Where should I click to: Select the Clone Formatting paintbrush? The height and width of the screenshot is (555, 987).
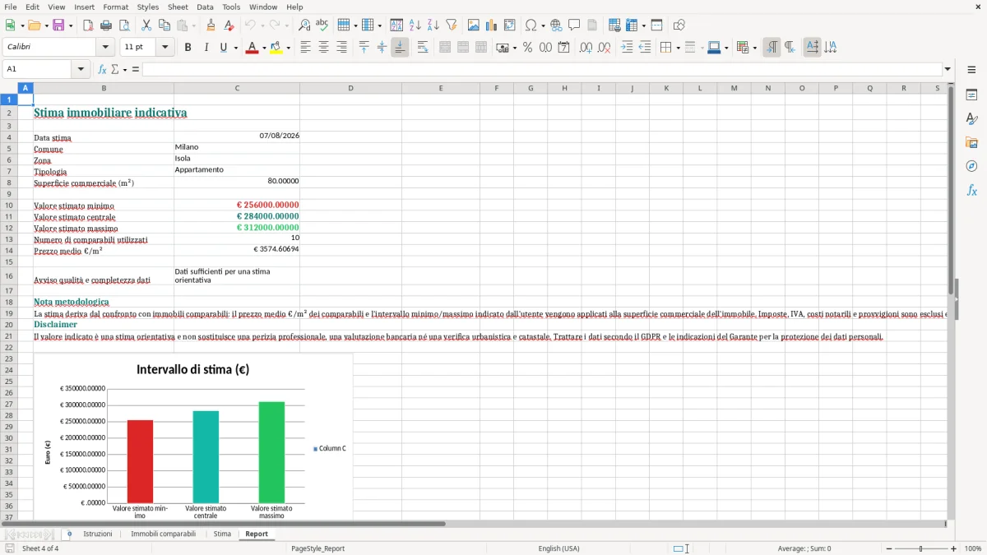coord(211,25)
